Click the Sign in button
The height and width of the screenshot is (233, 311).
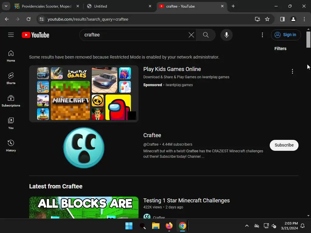coord(286,35)
